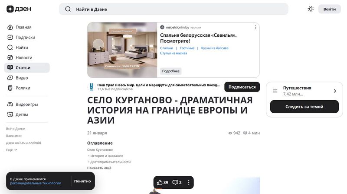Open more actions in floating bar
The height and width of the screenshot is (194, 347).
(x=189, y=182)
